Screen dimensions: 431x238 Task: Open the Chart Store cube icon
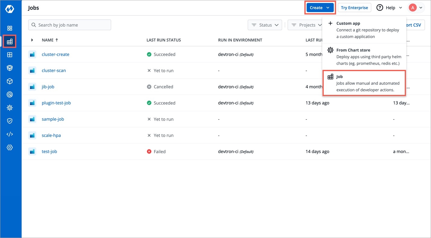pyautogui.click(x=10, y=81)
